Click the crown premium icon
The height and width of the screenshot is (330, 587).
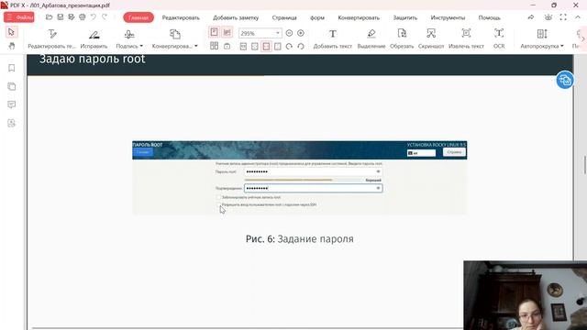pos(548,17)
